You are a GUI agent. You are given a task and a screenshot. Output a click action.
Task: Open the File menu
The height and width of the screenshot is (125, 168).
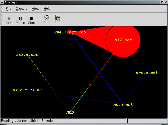point(8,9)
